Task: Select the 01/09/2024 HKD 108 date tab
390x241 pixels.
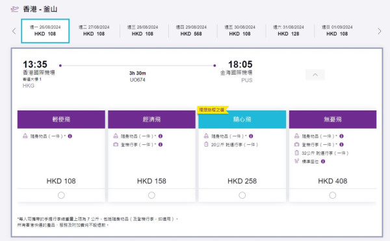Action: click(337, 31)
